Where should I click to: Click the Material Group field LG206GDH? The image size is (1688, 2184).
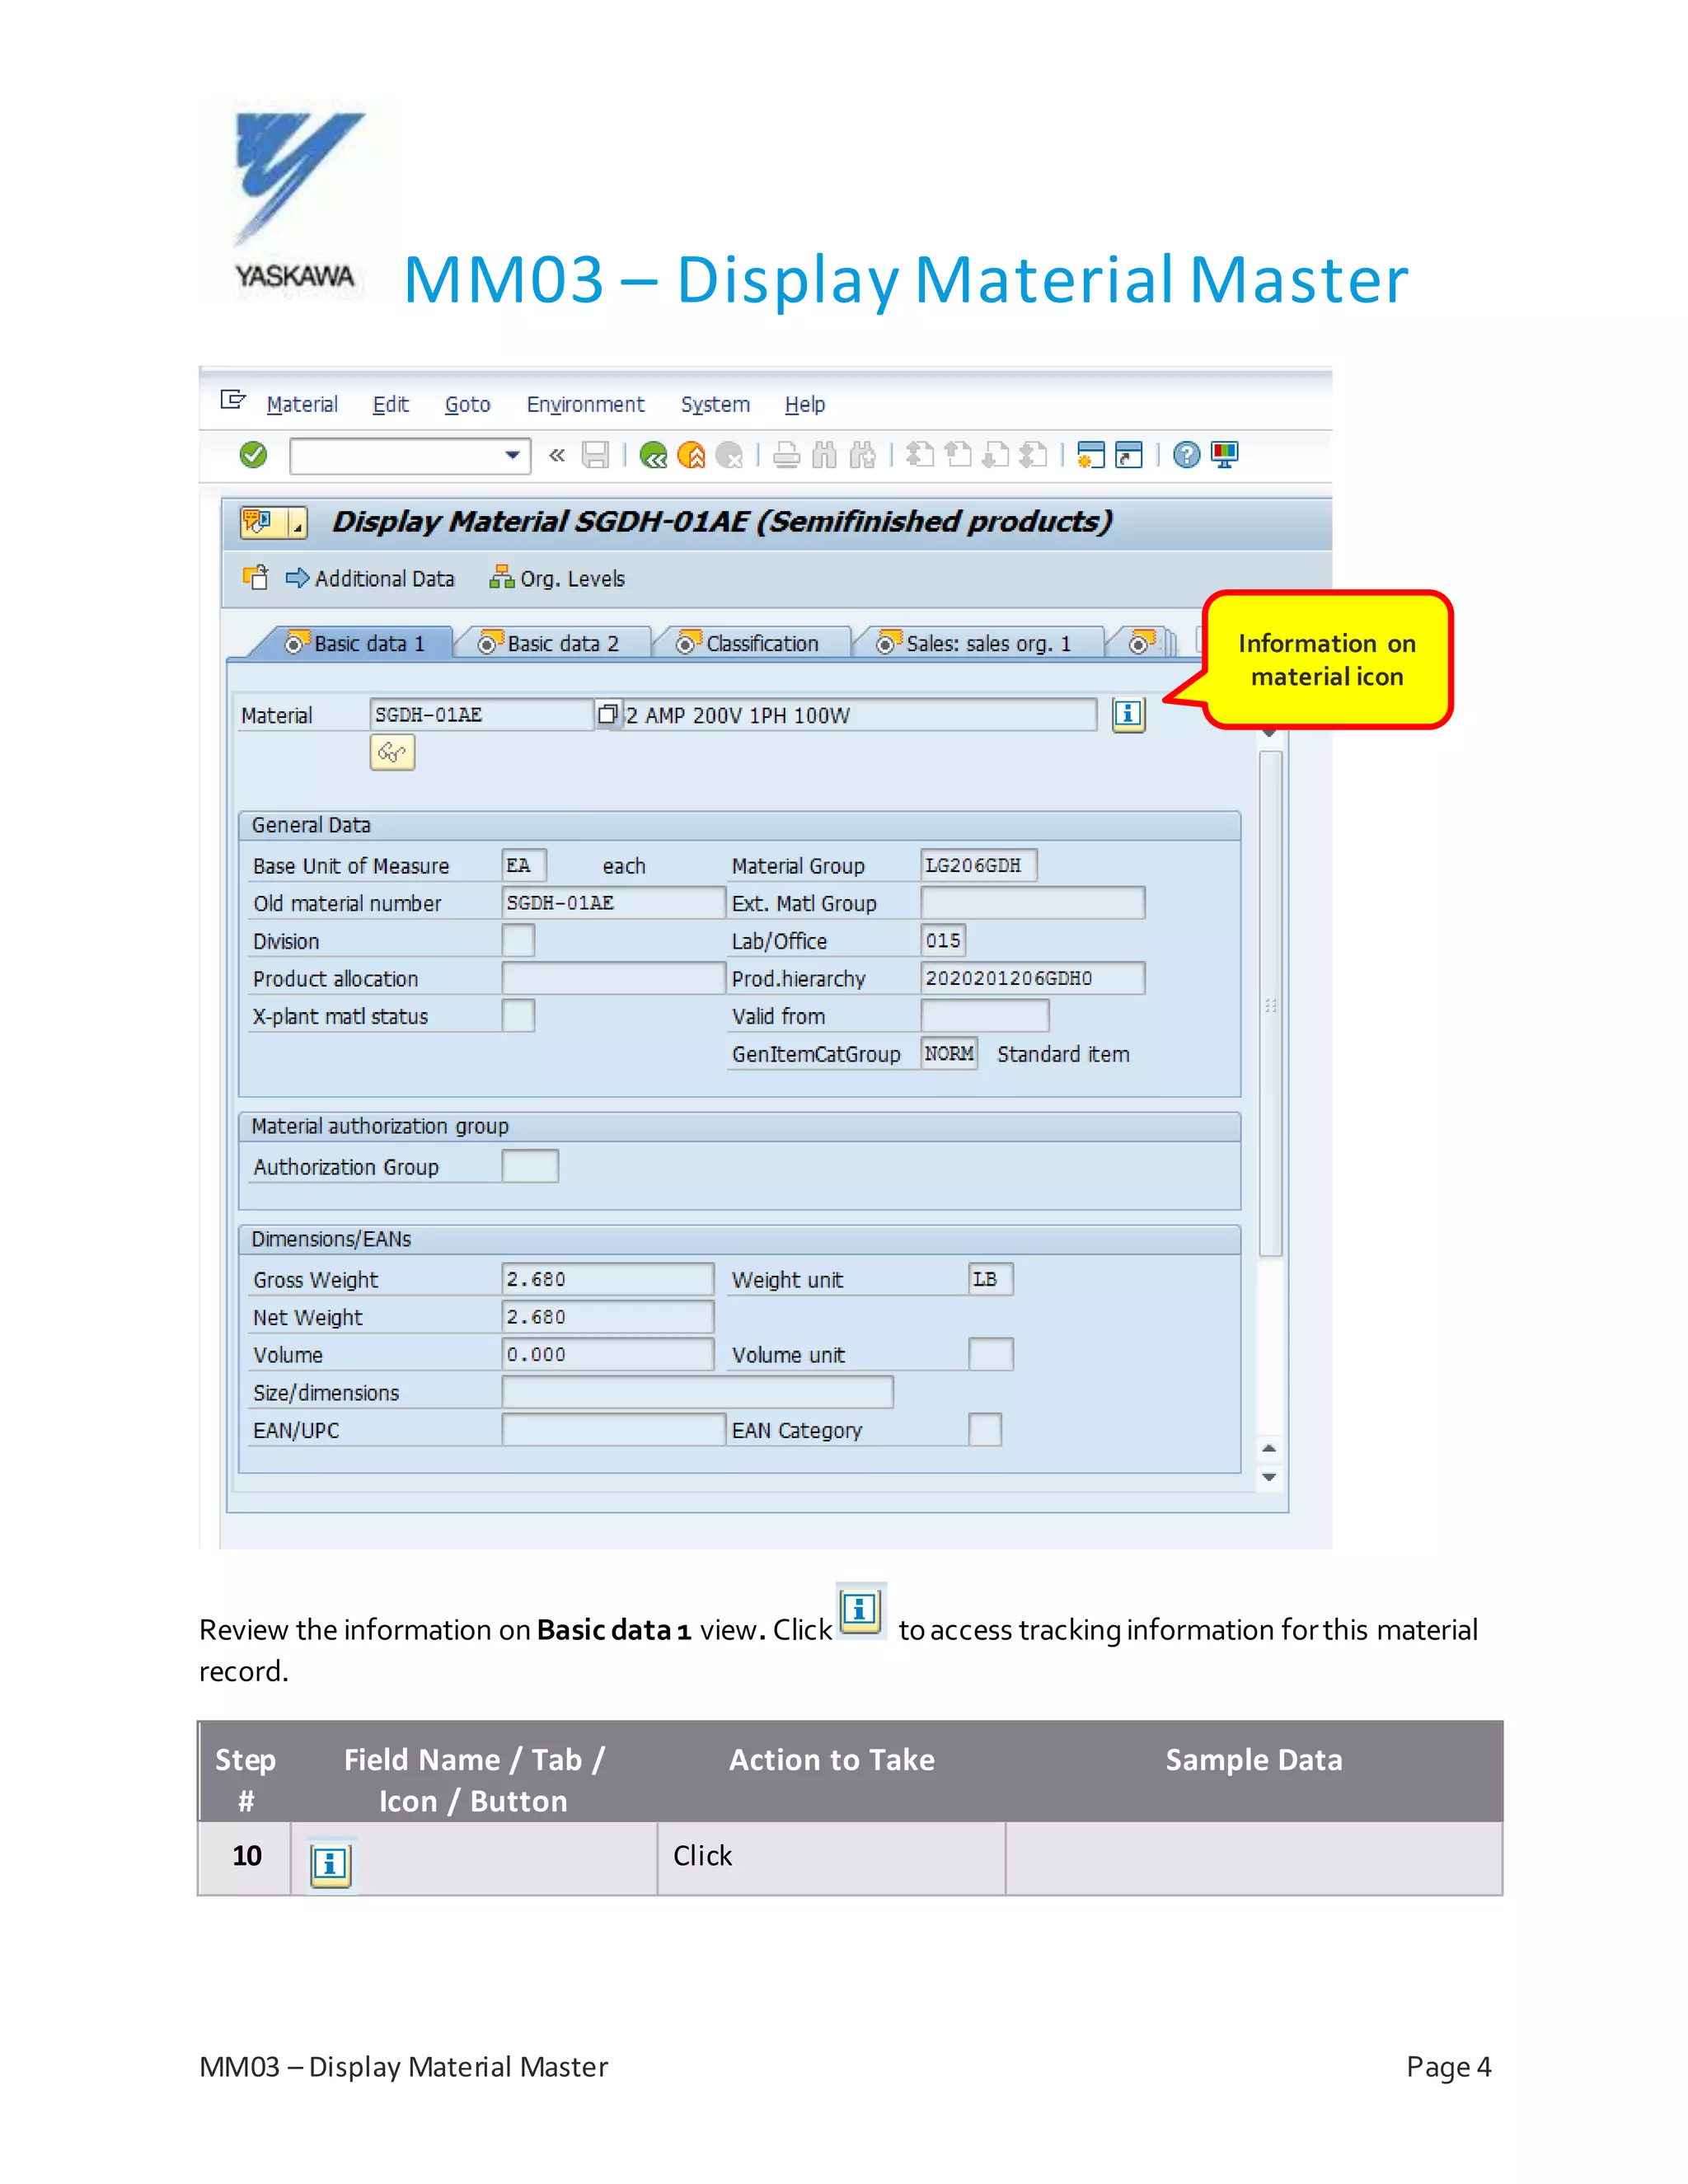pyautogui.click(x=979, y=865)
